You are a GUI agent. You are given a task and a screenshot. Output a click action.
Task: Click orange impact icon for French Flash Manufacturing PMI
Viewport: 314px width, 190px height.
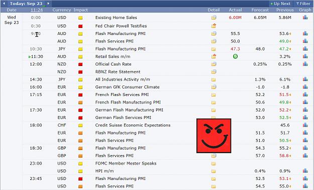80,102
